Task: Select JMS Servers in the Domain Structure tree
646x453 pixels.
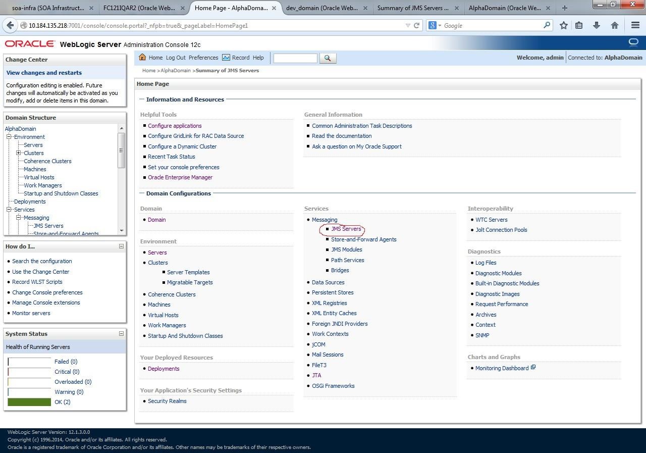Action: coord(48,226)
